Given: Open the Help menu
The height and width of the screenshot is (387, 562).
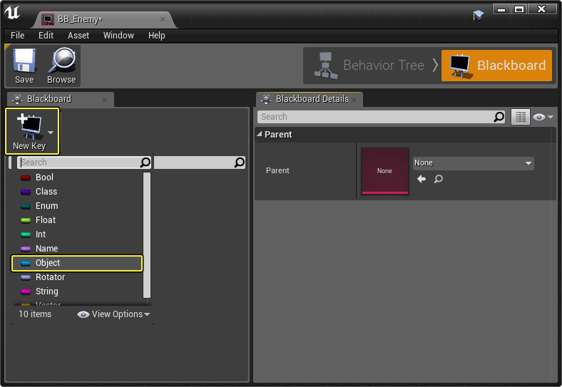Looking at the screenshot, I should 157,36.
